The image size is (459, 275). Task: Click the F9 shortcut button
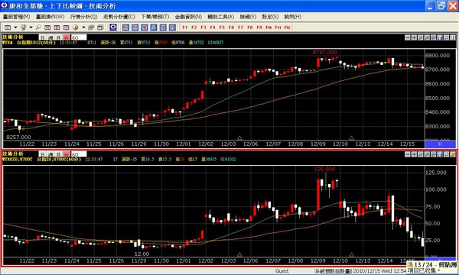(x=259, y=27)
